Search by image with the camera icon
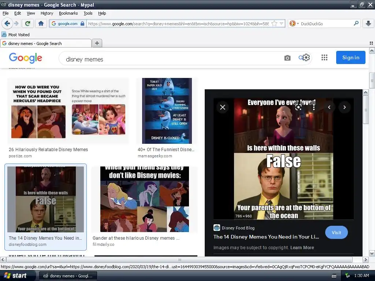Screen dimensions: 375x281 pos(287,58)
